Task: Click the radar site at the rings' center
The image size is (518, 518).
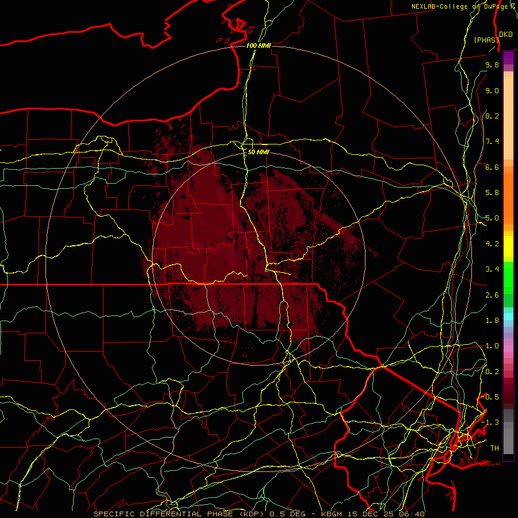Action: click(x=258, y=258)
